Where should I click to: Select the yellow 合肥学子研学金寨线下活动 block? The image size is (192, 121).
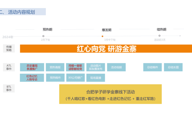110,94
